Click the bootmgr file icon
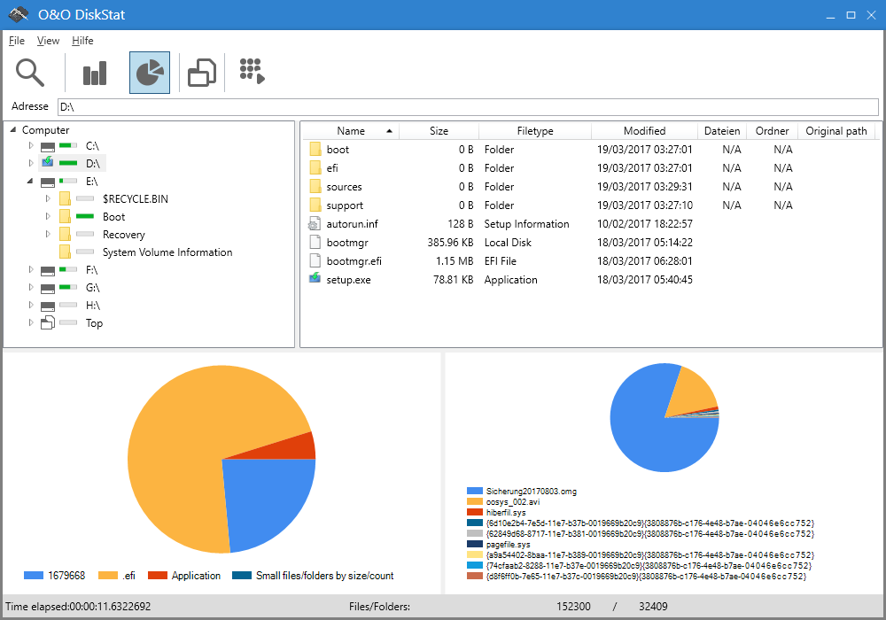Image resolution: width=886 pixels, height=620 pixels. pyautogui.click(x=315, y=242)
